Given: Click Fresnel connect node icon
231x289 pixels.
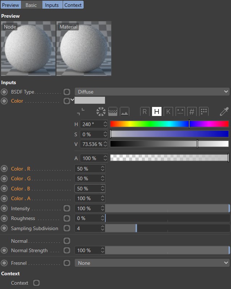Looking at the screenshot, I should click(67, 263).
